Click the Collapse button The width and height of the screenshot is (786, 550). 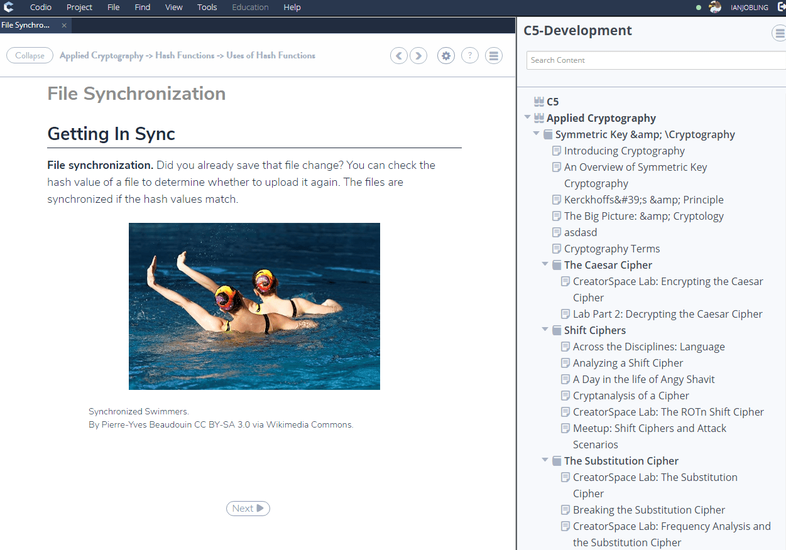coord(30,55)
